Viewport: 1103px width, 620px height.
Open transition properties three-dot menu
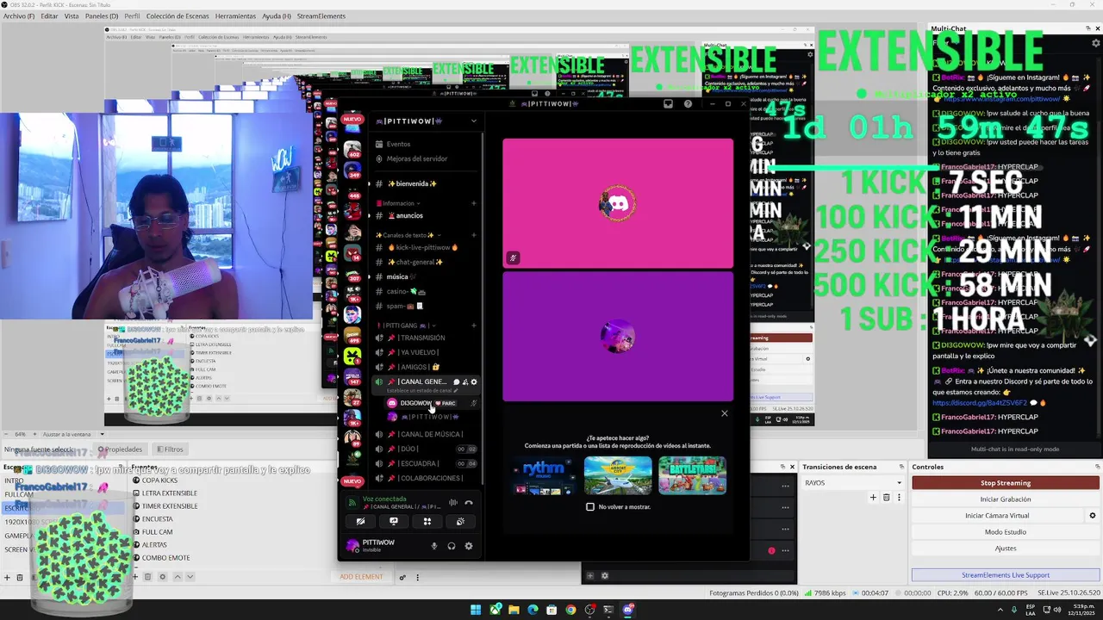898,497
